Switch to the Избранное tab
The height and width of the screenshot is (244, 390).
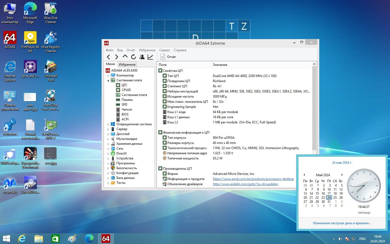[x=127, y=64]
